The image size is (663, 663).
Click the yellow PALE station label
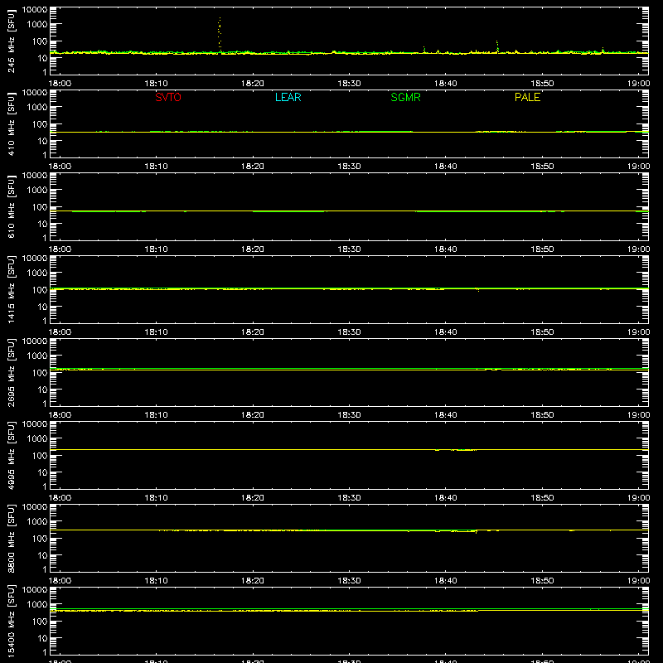[527, 97]
